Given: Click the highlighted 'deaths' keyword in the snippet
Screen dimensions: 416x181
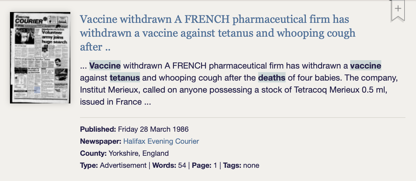Looking at the screenshot, I should pyautogui.click(x=272, y=78).
